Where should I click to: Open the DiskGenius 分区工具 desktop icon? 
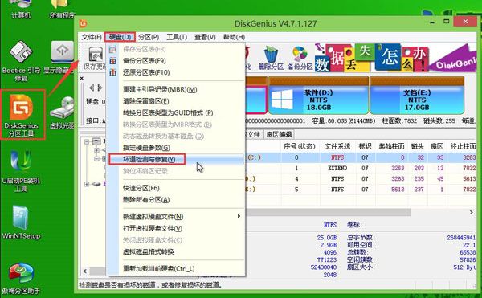[x=22, y=114]
